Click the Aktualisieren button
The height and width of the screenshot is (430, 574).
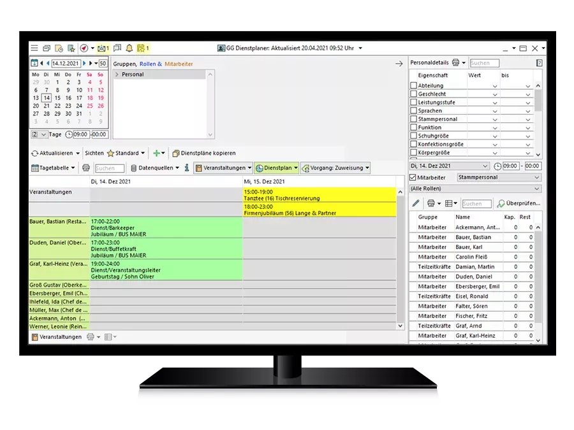[x=55, y=153]
